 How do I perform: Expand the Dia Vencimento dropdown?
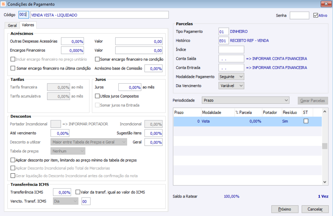231,86
